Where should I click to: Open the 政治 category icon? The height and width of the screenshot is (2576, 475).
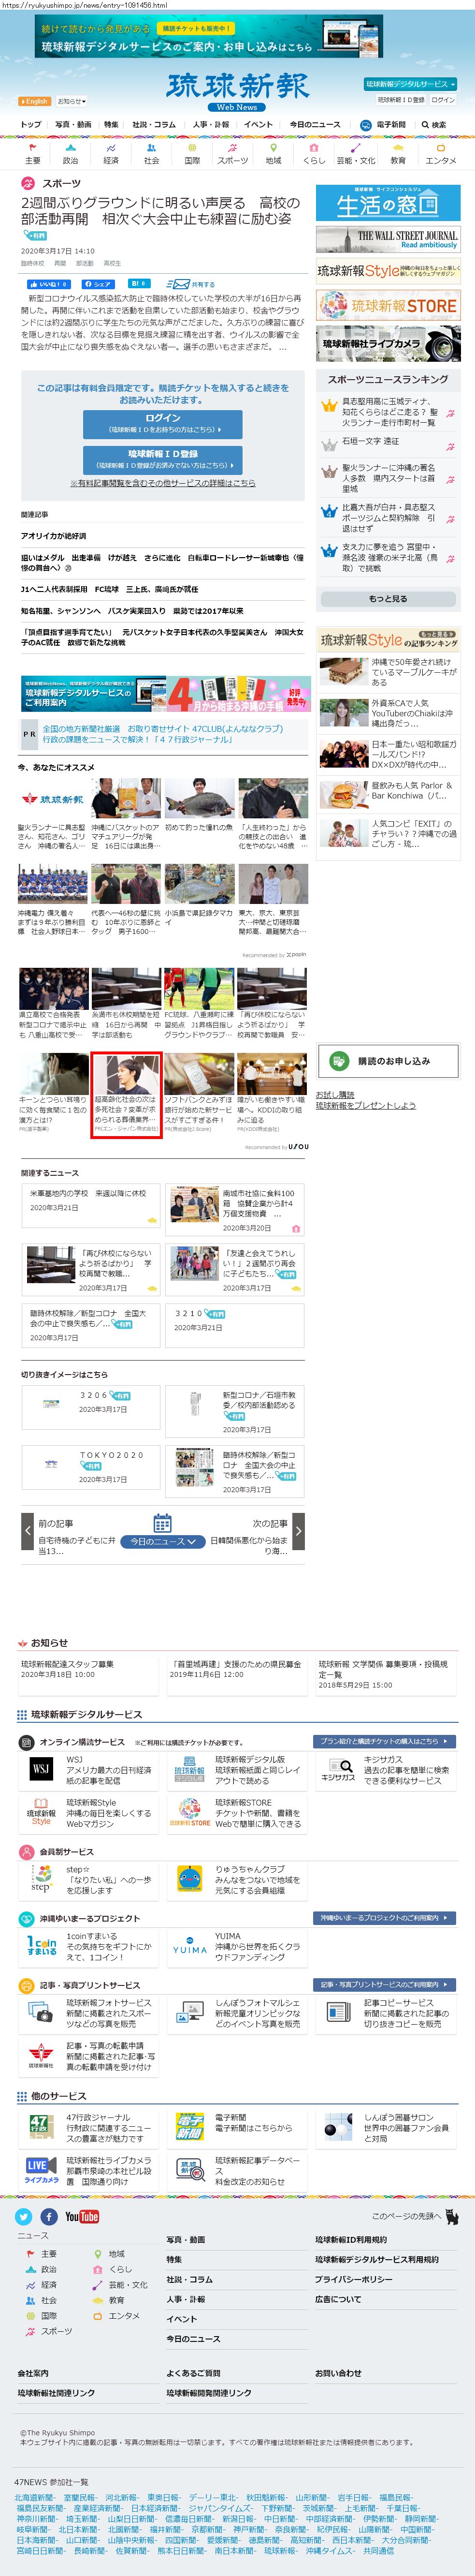pos(70,153)
